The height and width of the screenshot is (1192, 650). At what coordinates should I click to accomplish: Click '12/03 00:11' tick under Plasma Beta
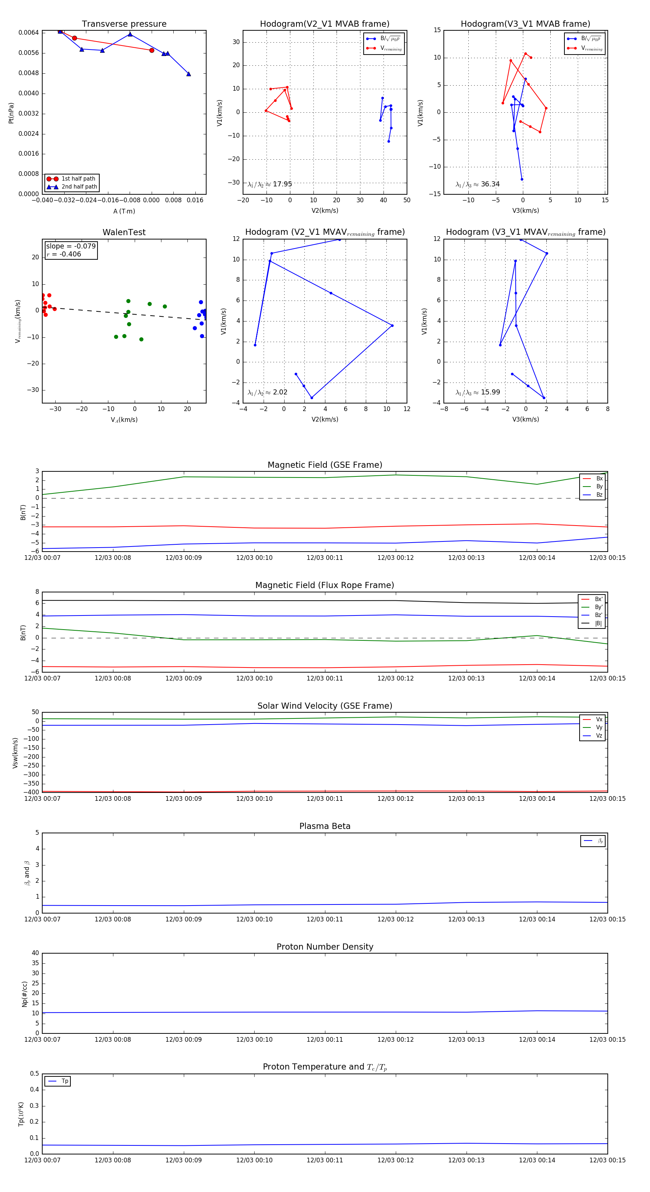point(325,919)
